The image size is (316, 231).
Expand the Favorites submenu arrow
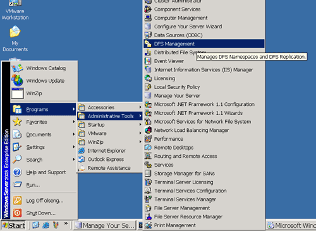coord(74,122)
